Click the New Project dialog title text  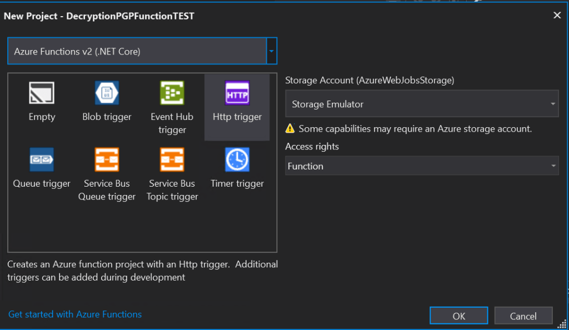coord(99,16)
